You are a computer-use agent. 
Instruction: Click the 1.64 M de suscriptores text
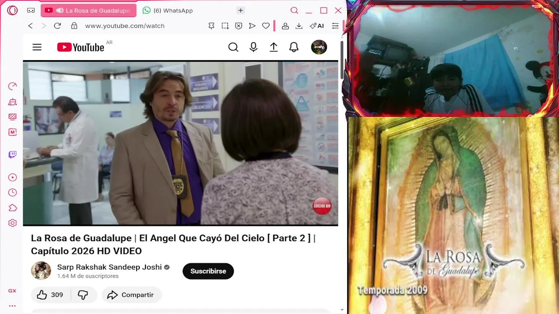click(88, 276)
